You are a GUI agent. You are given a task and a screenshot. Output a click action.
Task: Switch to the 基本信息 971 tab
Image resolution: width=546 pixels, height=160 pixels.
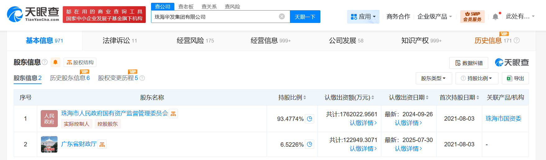pos(44,41)
